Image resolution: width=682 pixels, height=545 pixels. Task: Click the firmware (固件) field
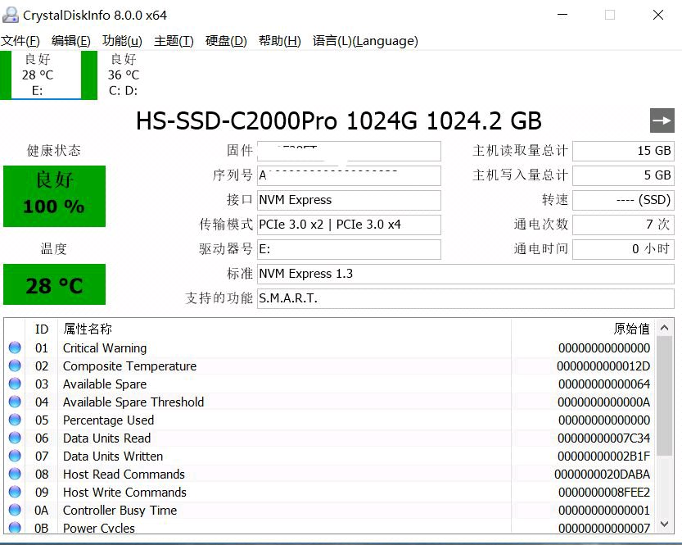349,151
